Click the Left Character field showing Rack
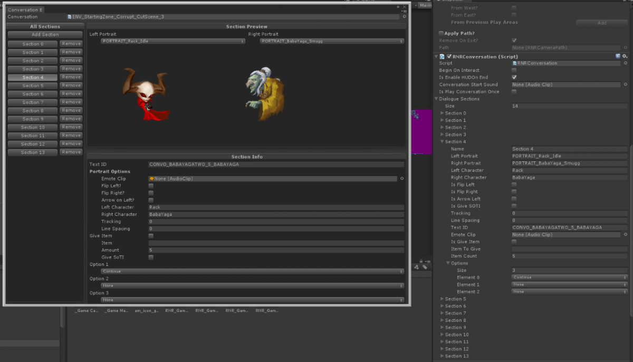Image resolution: width=633 pixels, height=362 pixels. [276, 207]
